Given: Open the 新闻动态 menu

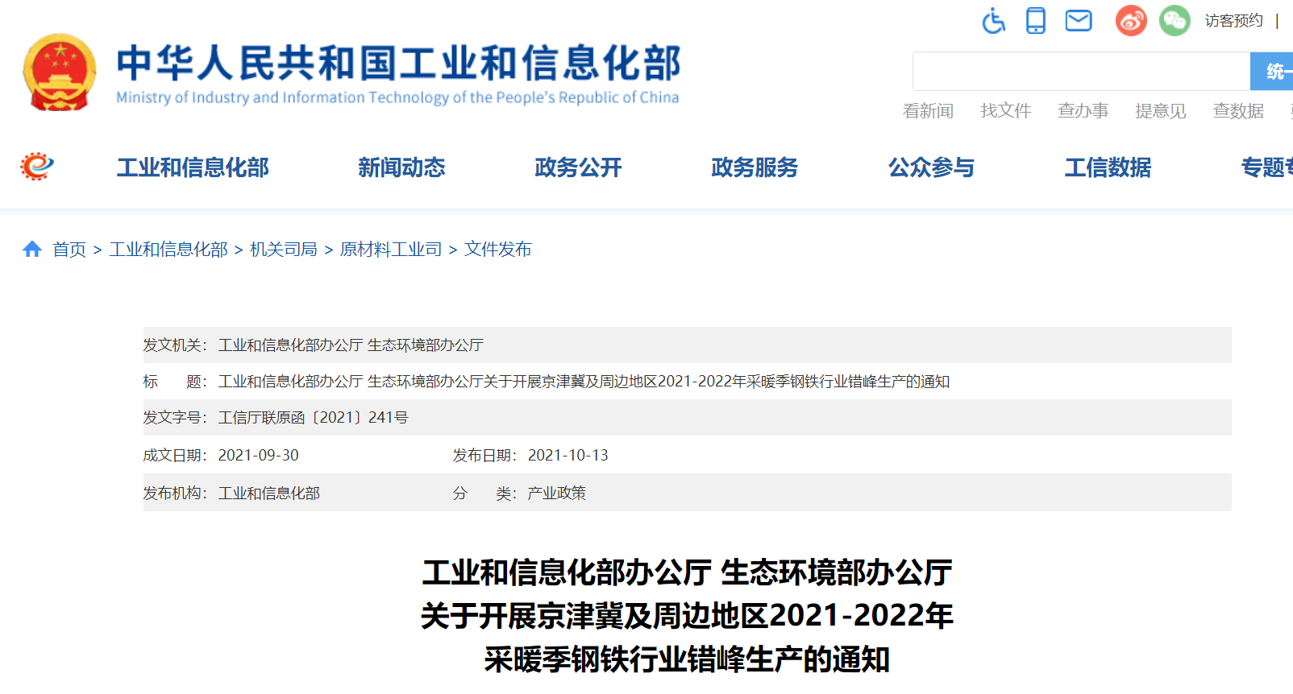Looking at the screenshot, I should click(x=401, y=167).
